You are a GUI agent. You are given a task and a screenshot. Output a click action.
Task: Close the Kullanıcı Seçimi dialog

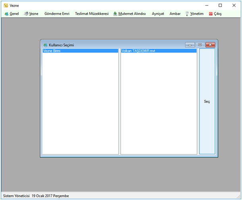click(210, 45)
